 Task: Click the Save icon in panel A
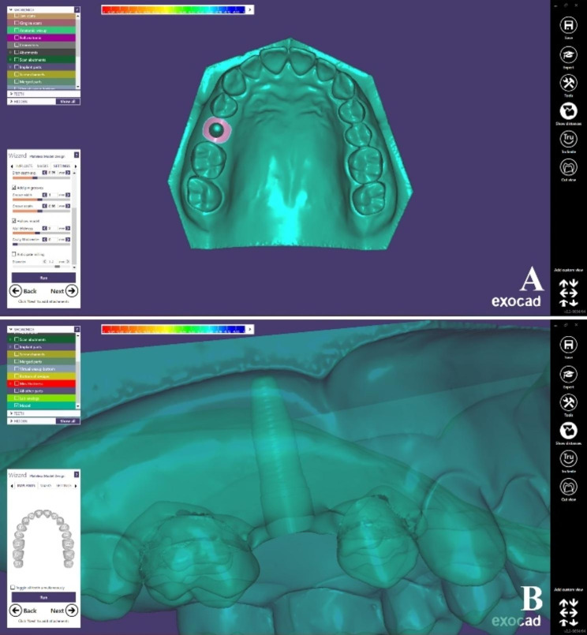[568, 25]
